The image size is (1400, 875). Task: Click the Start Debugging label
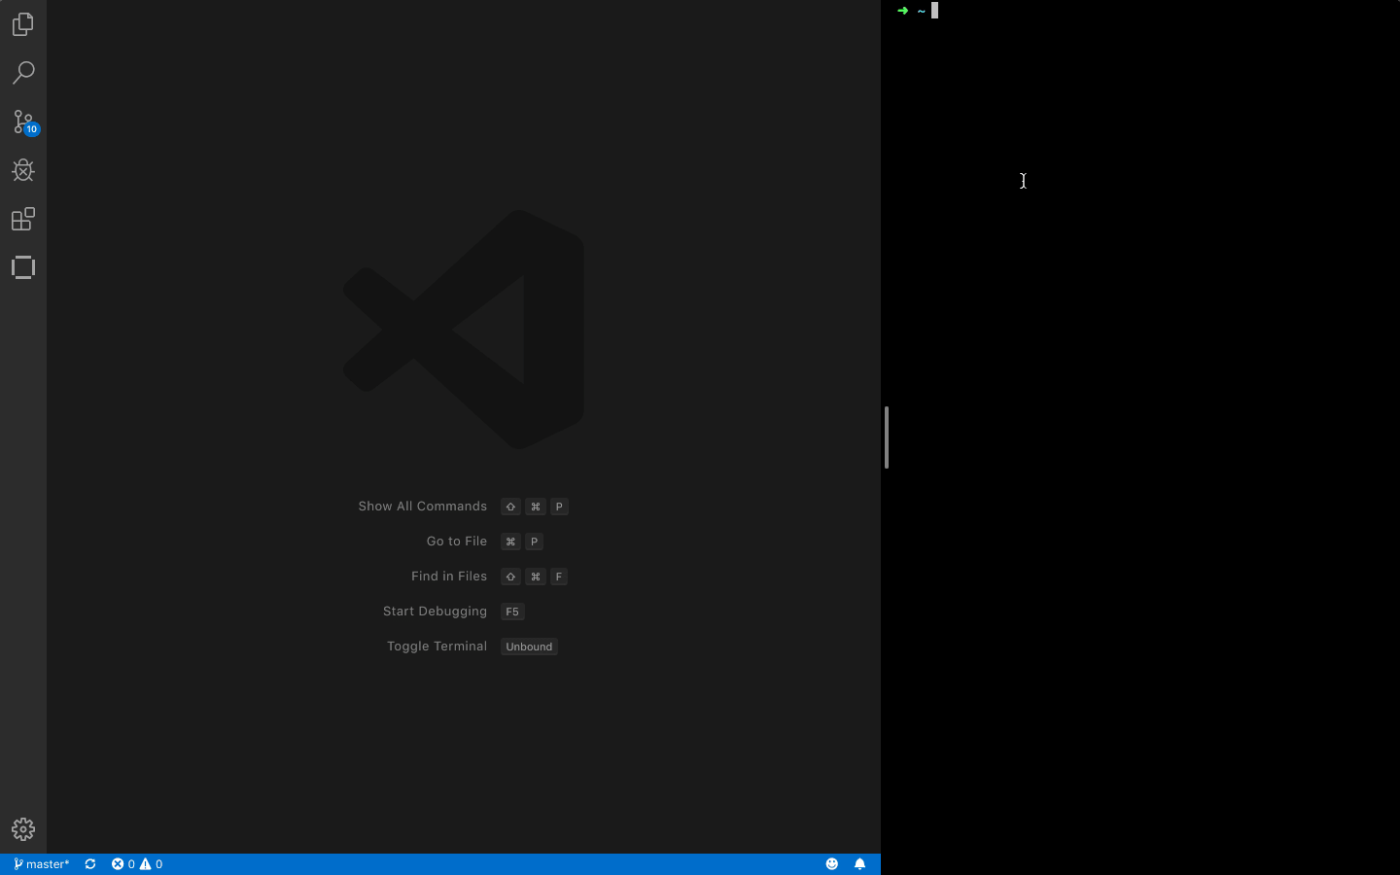[435, 612]
